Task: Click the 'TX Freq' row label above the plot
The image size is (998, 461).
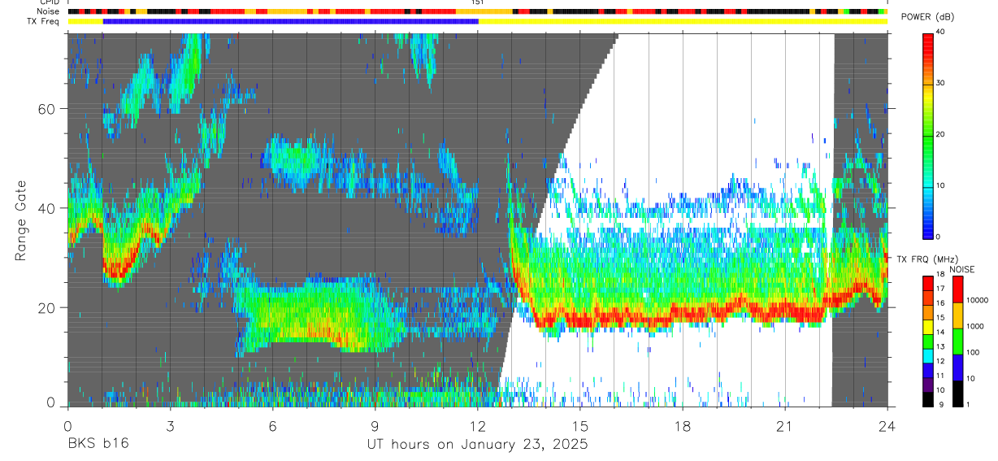Action: [x=44, y=21]
